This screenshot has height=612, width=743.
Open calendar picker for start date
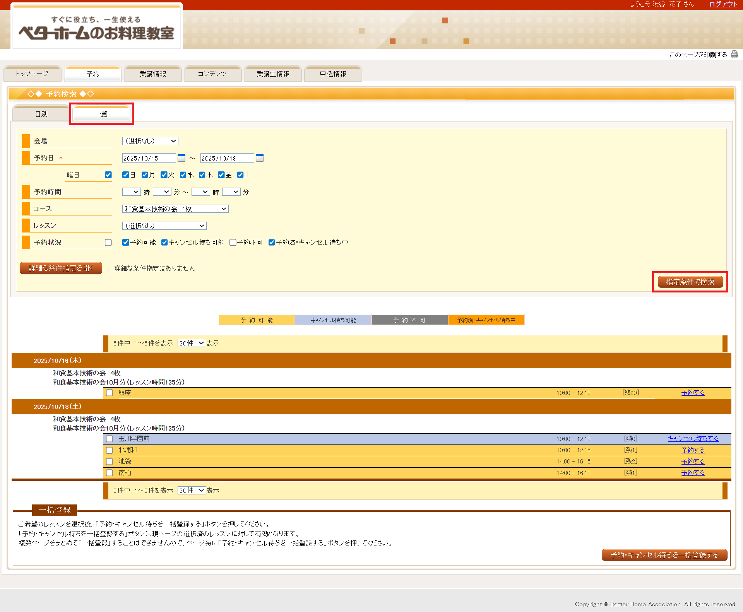181,158
